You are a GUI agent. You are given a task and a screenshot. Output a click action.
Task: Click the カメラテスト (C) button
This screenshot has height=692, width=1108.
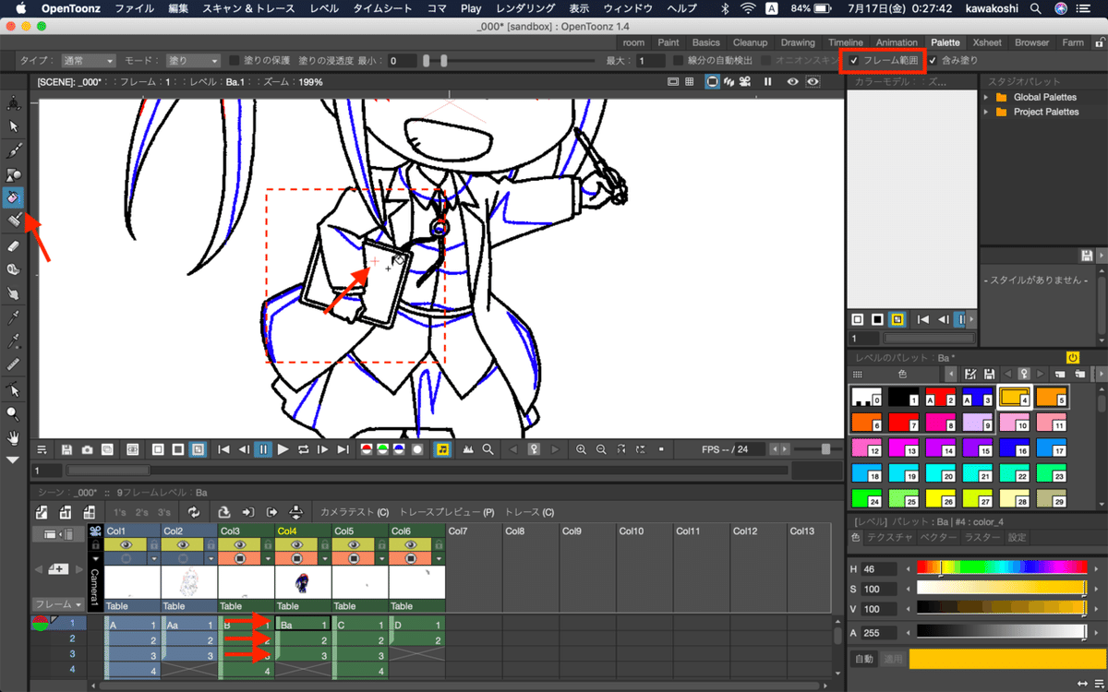click(x=355, y=512)
